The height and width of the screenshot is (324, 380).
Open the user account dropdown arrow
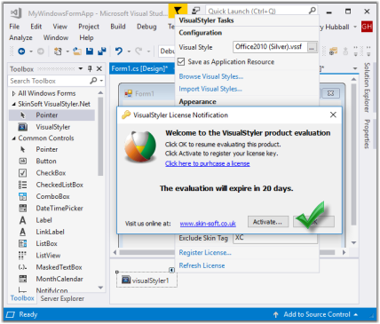pyautogui.click(x=355, y=27)
